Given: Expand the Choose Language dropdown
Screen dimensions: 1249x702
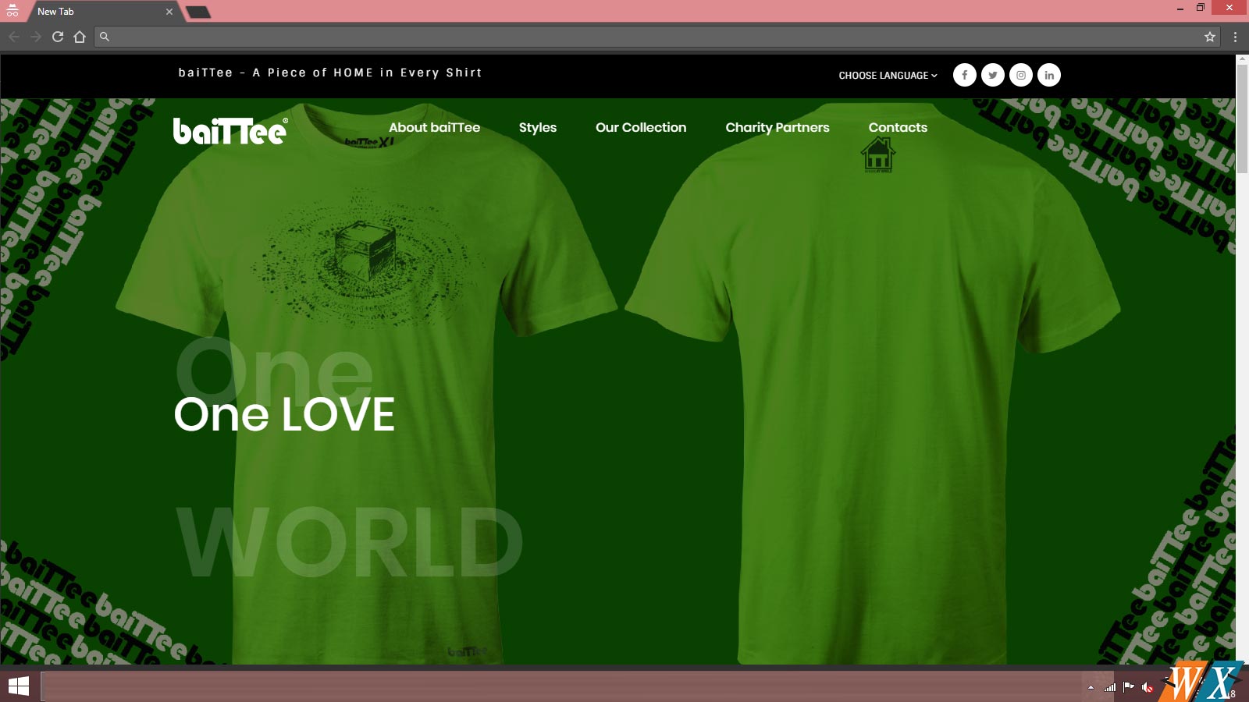Looking at the screenshot, I should [x=888, y=76].
